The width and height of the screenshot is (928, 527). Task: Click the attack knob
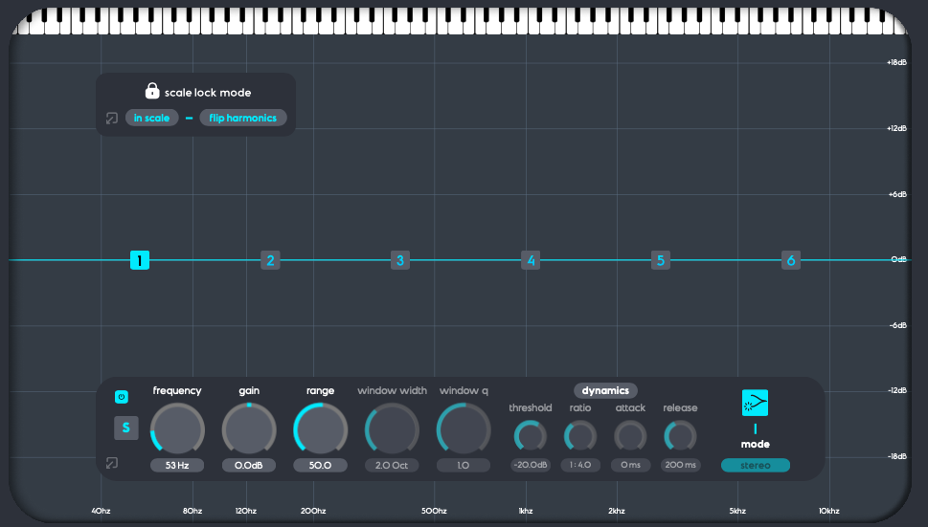tap(630, 436)
